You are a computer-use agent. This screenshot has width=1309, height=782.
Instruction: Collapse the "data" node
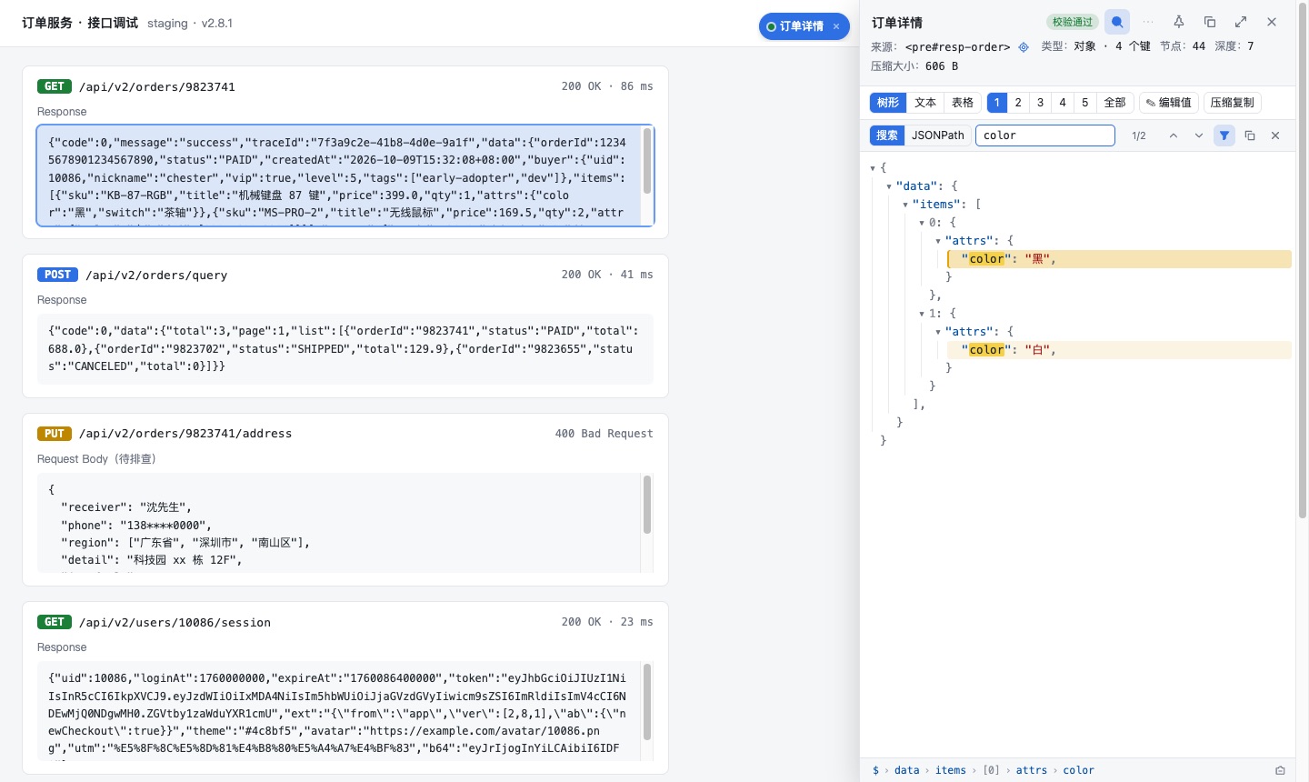(x=889, y=186)
